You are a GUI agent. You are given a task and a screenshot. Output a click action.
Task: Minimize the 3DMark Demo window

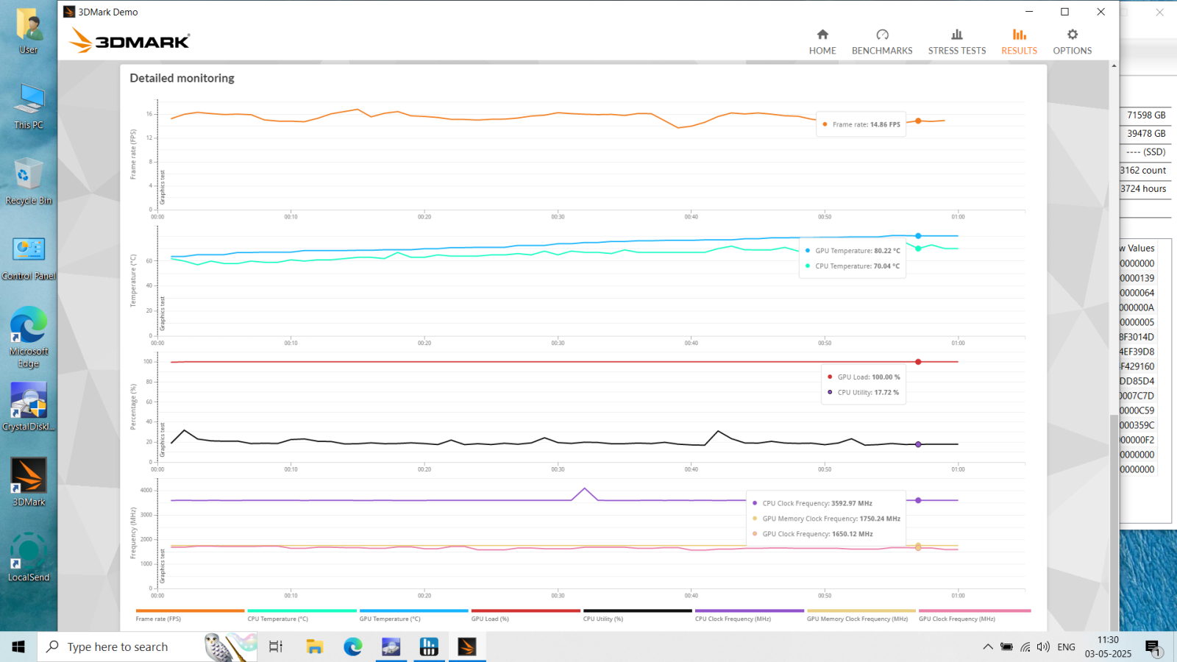click(1029, 12)
